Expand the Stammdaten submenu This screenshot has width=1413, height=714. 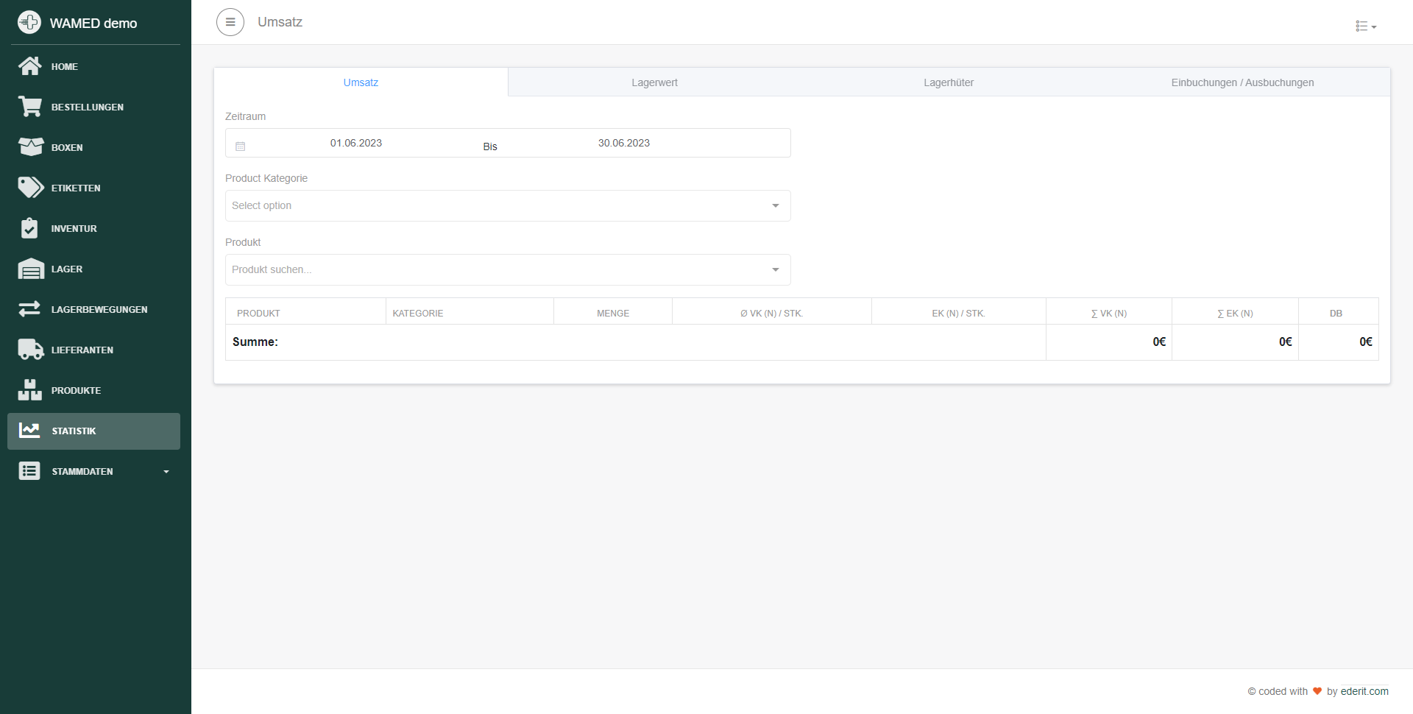93,471
